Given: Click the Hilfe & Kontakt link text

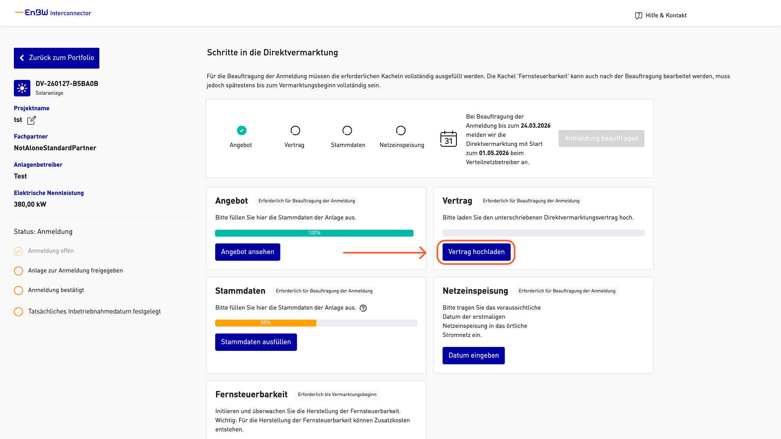Looking at the screenshot, I should [666, 16].
